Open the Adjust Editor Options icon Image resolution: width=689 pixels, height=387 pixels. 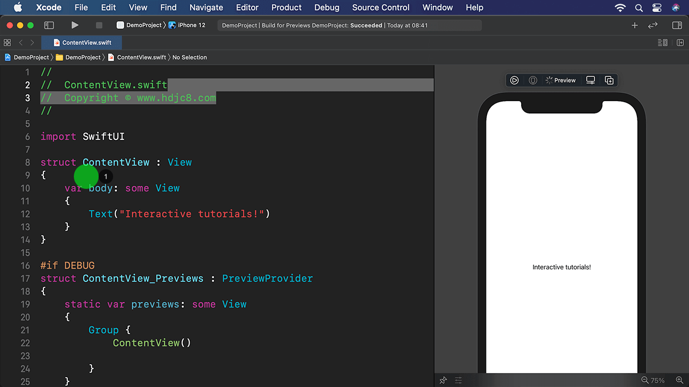coord(663,42)
